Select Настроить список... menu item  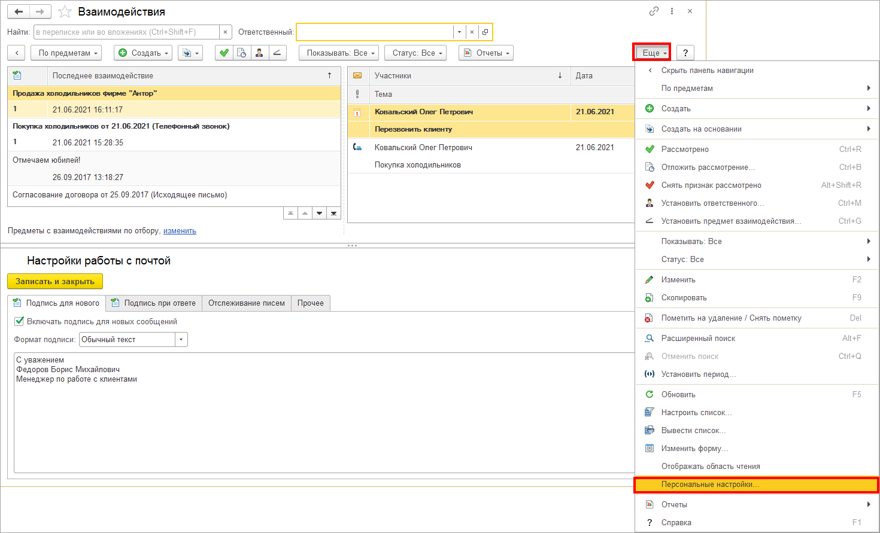click(x=757, y=413)
